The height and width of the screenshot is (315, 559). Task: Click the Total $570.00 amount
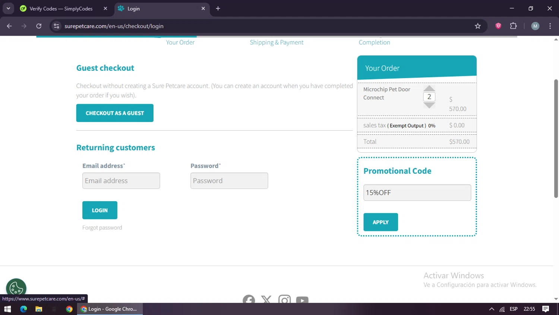[x=459, y=142]
